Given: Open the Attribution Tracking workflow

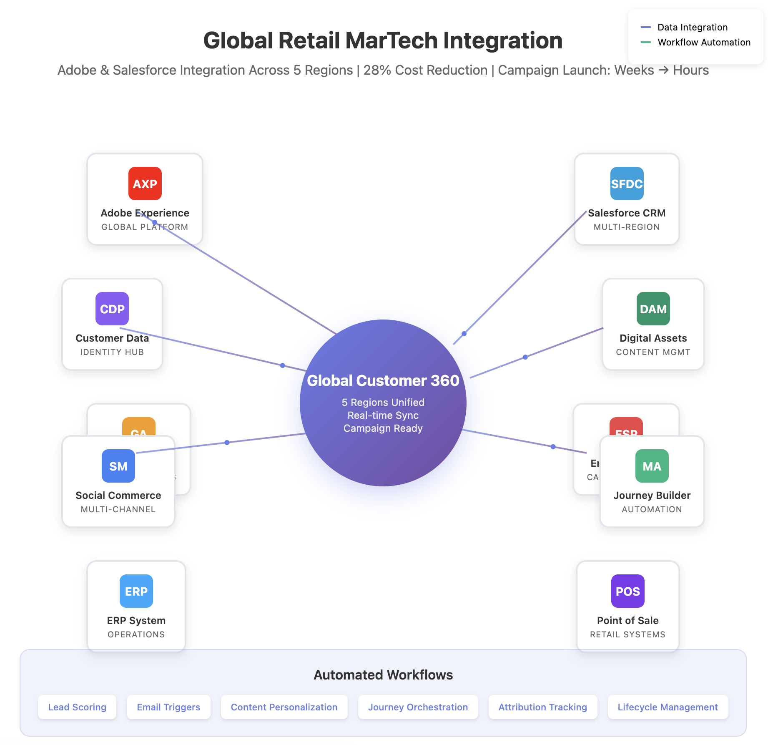Looking at the screenshot, I should pyautogui.click(x=542, y=707).
